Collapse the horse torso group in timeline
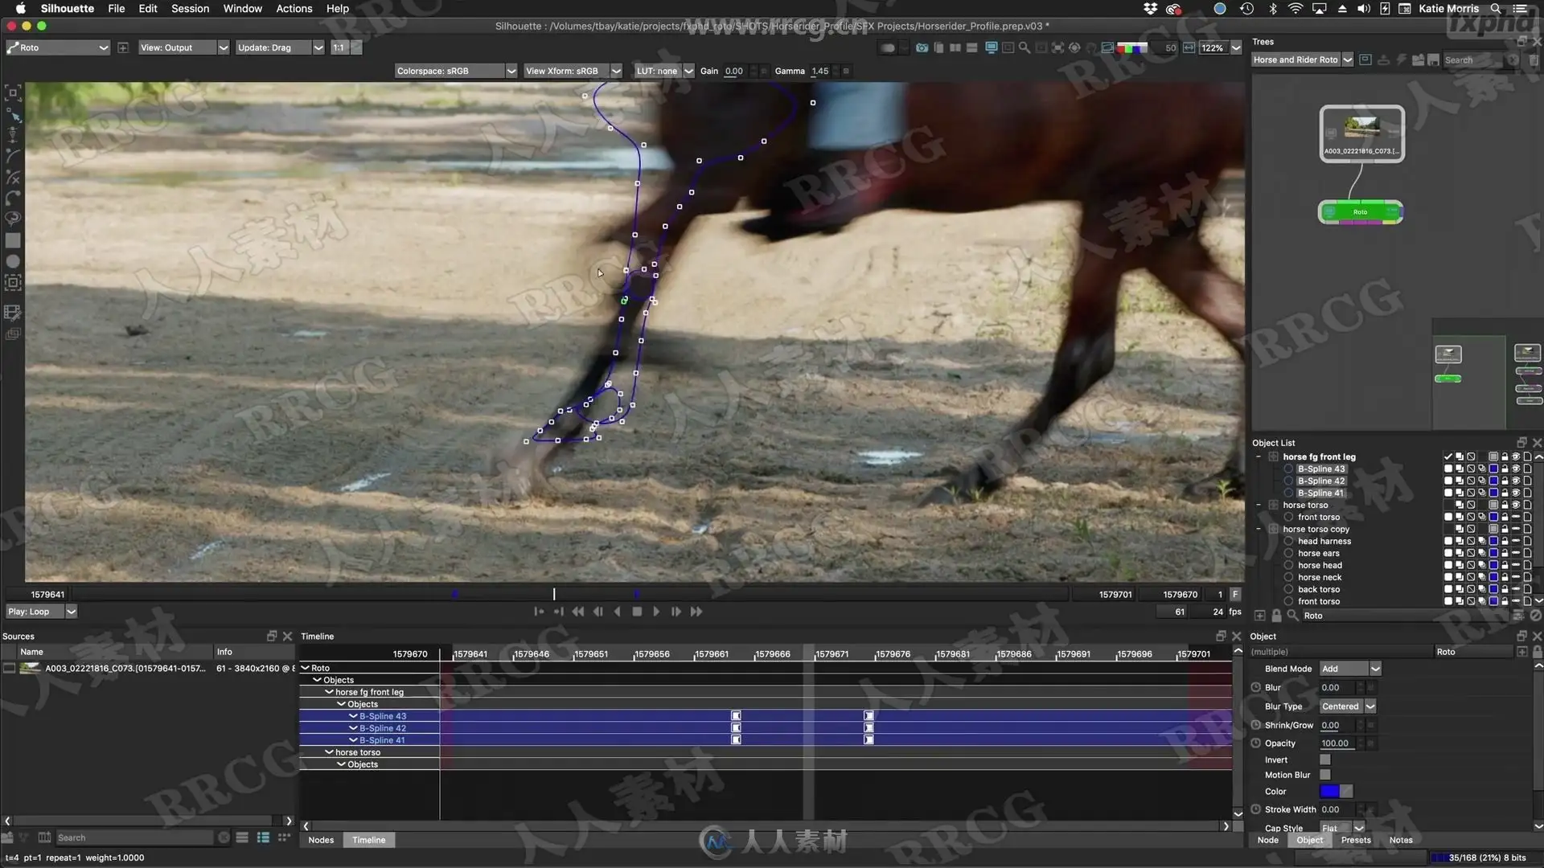Image resolution: width=1544 pixels, height=868 pixels. point(329,752)
